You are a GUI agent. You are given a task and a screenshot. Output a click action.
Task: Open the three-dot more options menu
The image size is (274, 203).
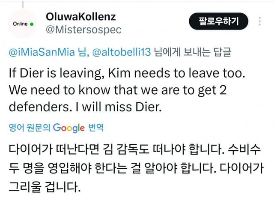pos(261,21)
